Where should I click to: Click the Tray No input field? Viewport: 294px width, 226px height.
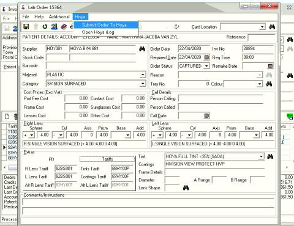194,84
